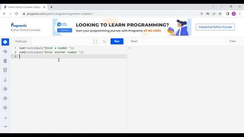Open the JS compiler icon in sidebar
Image resolution: width=244 pixels, height=137 pixels.
pos(5,118)
